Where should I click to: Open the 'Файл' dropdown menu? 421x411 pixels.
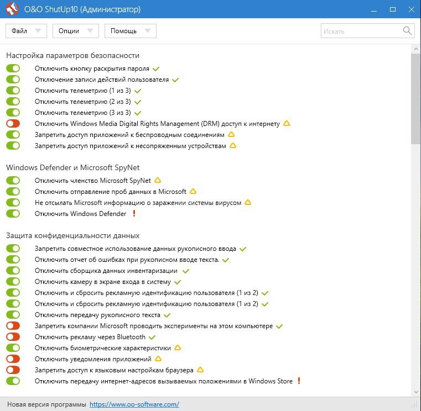(x=26, y=31)
